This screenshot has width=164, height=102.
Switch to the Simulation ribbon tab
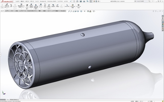[63, 11]
